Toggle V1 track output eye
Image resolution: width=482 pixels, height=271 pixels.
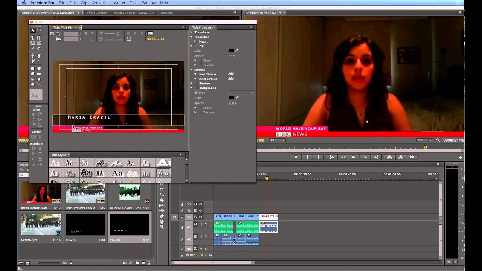[201, 217]
